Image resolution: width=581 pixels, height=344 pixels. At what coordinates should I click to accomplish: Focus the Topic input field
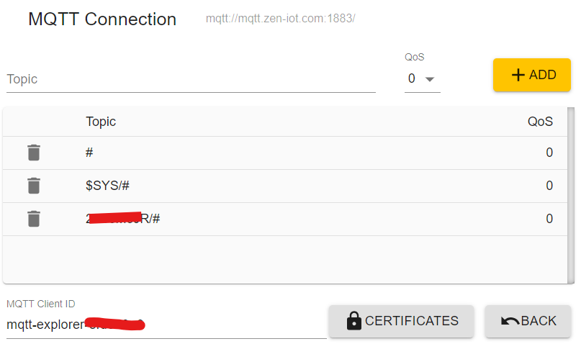191,79
